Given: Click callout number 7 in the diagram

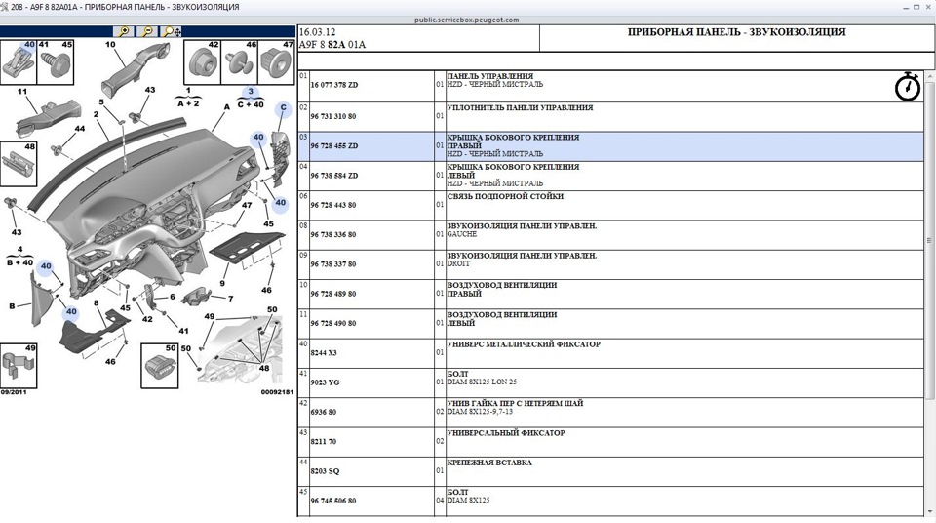Looking at the screenshot, I should (x=230, y=299).
